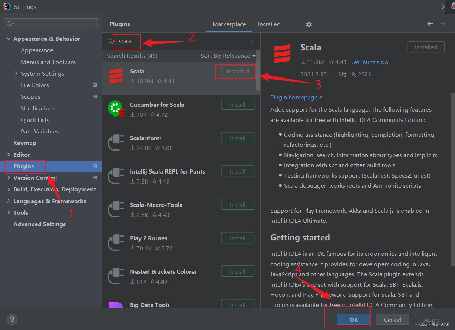Expand the Editor section

click(9, 155)
